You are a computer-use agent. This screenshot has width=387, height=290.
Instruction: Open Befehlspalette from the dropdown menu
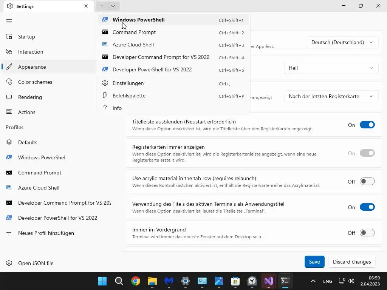(x=173, y=96)
